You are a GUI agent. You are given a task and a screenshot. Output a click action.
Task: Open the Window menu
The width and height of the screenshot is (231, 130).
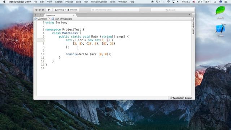pyautogui.click(x=122, y=2)
